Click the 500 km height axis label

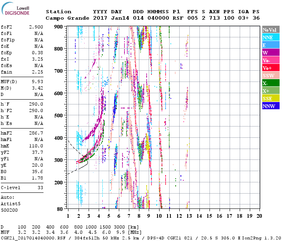point(58,116)
